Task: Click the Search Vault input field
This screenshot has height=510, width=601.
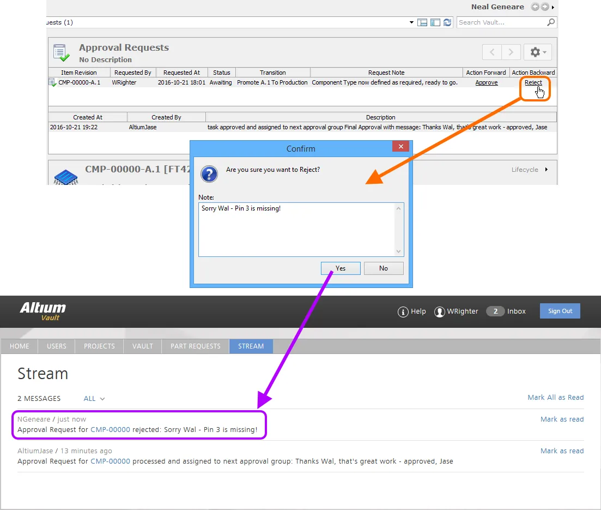Action: (501, 22)
